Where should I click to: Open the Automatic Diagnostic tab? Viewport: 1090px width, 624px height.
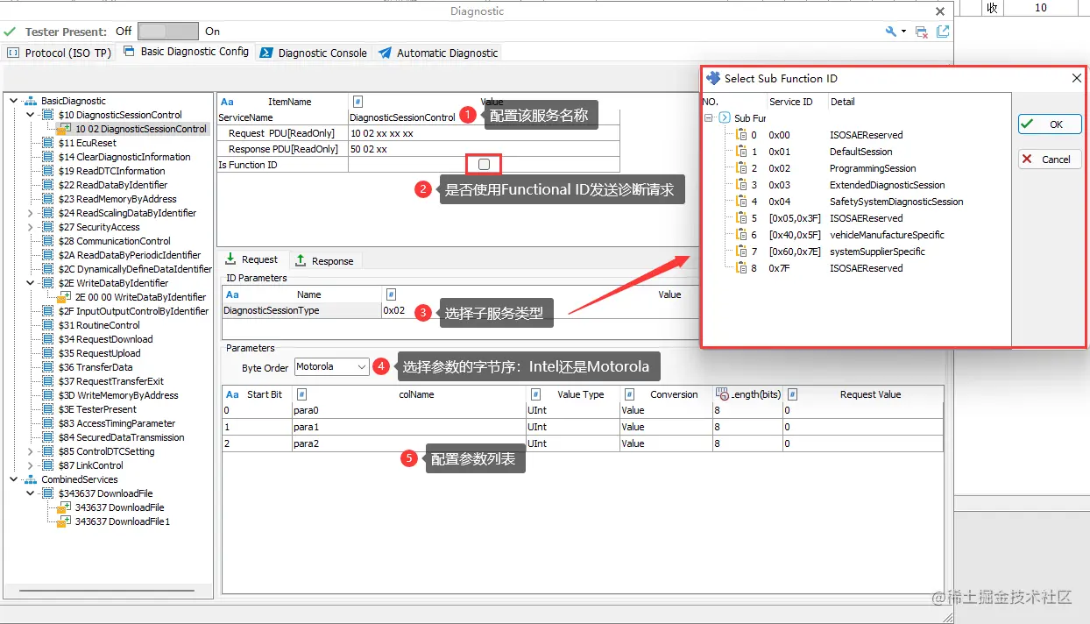point(438,53)
